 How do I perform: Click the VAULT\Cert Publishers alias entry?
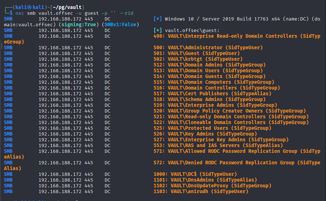click(212, 93)
